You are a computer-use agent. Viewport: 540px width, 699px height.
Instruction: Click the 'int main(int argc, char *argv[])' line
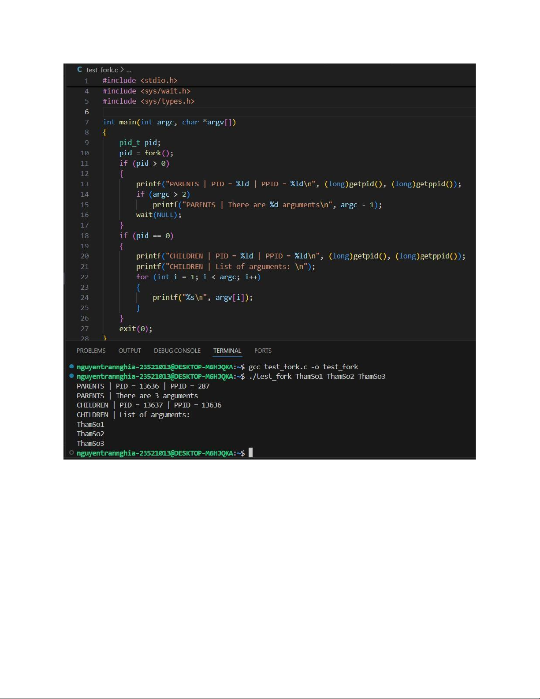(169, 122)
